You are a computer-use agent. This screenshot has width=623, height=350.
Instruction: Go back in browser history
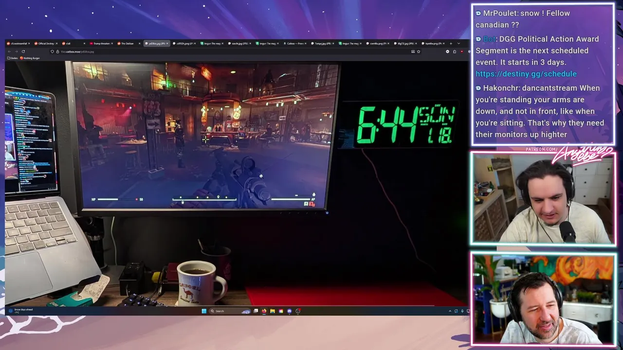click(9, 52)
